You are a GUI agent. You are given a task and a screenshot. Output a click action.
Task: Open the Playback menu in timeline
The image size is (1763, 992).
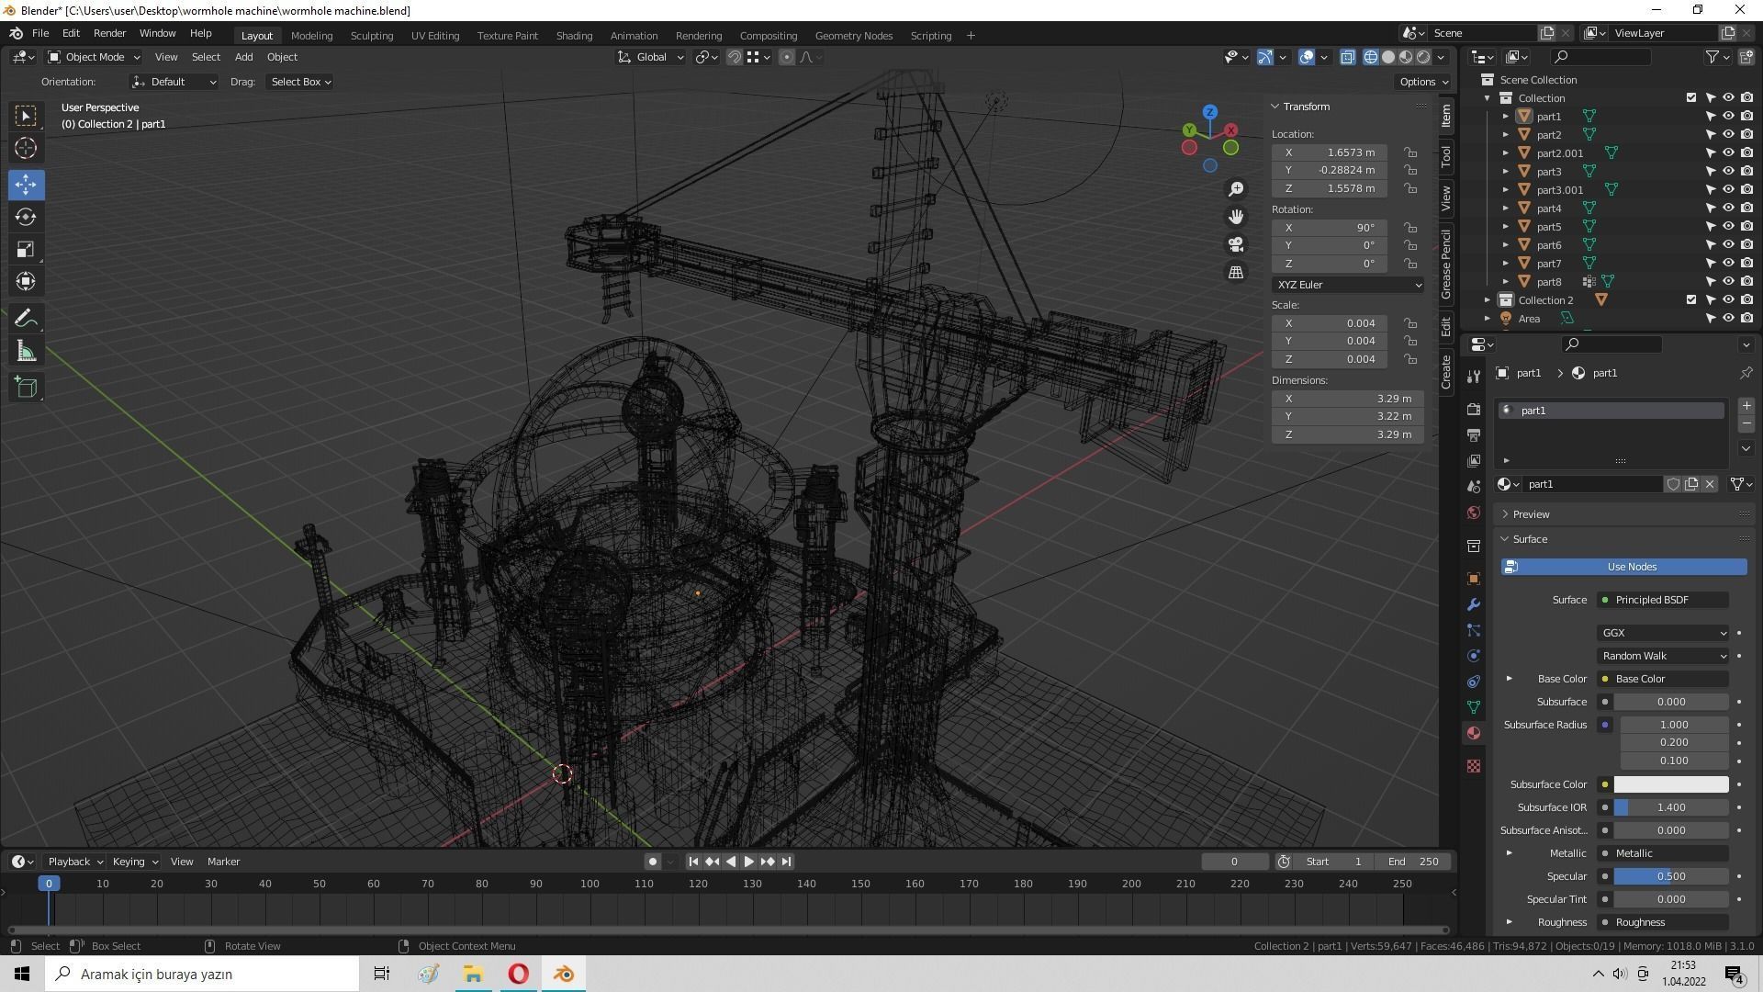point(75,862)
